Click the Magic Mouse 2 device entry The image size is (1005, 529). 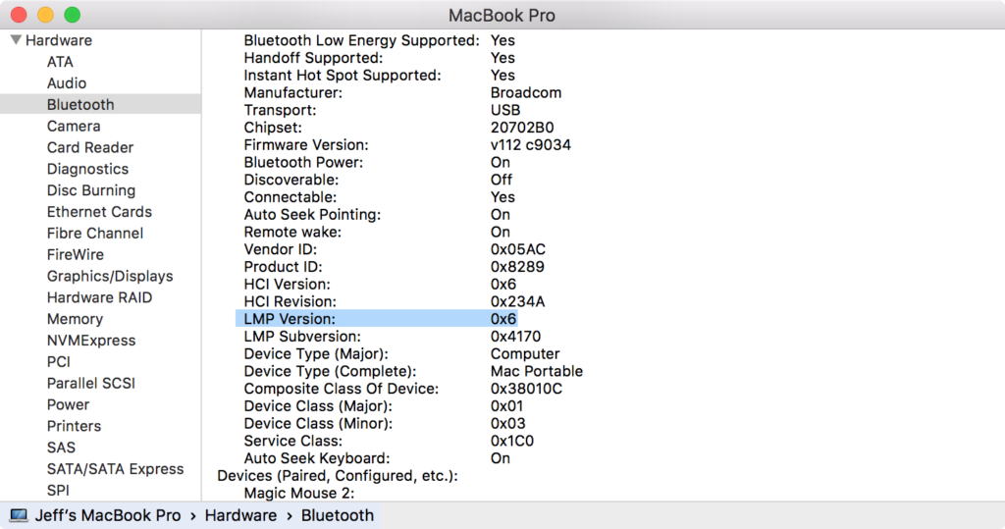pos(298,493)
